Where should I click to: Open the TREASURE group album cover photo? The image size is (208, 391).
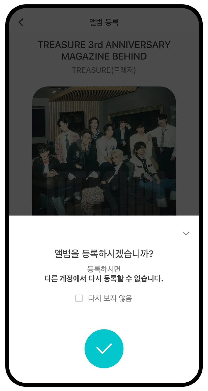pyautogui.click(x=104, y=151)
